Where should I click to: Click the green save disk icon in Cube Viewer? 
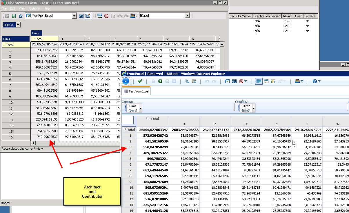(14, 16)
